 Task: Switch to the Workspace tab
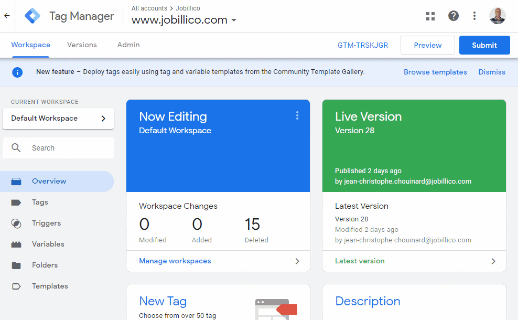(31, 45)
